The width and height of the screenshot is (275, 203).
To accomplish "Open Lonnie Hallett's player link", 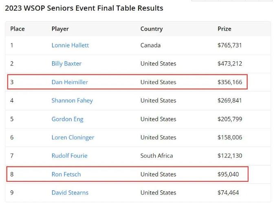I will (x=70, y=45).
